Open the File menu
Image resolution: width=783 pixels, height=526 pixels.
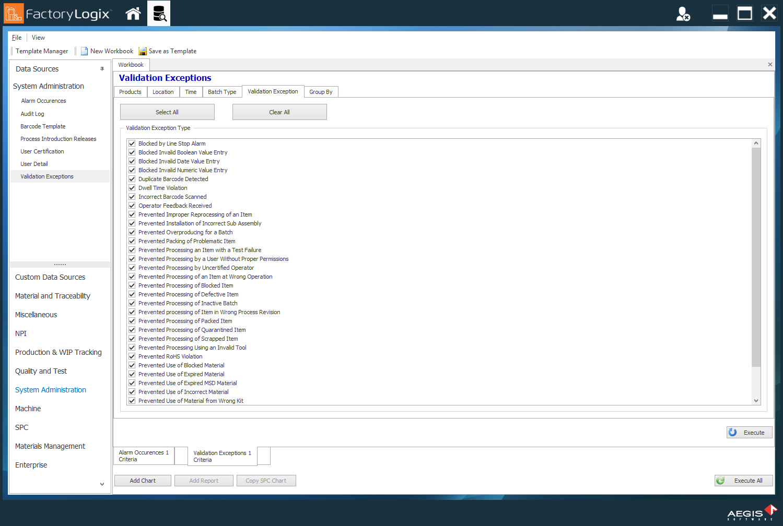tap(16, 37)
